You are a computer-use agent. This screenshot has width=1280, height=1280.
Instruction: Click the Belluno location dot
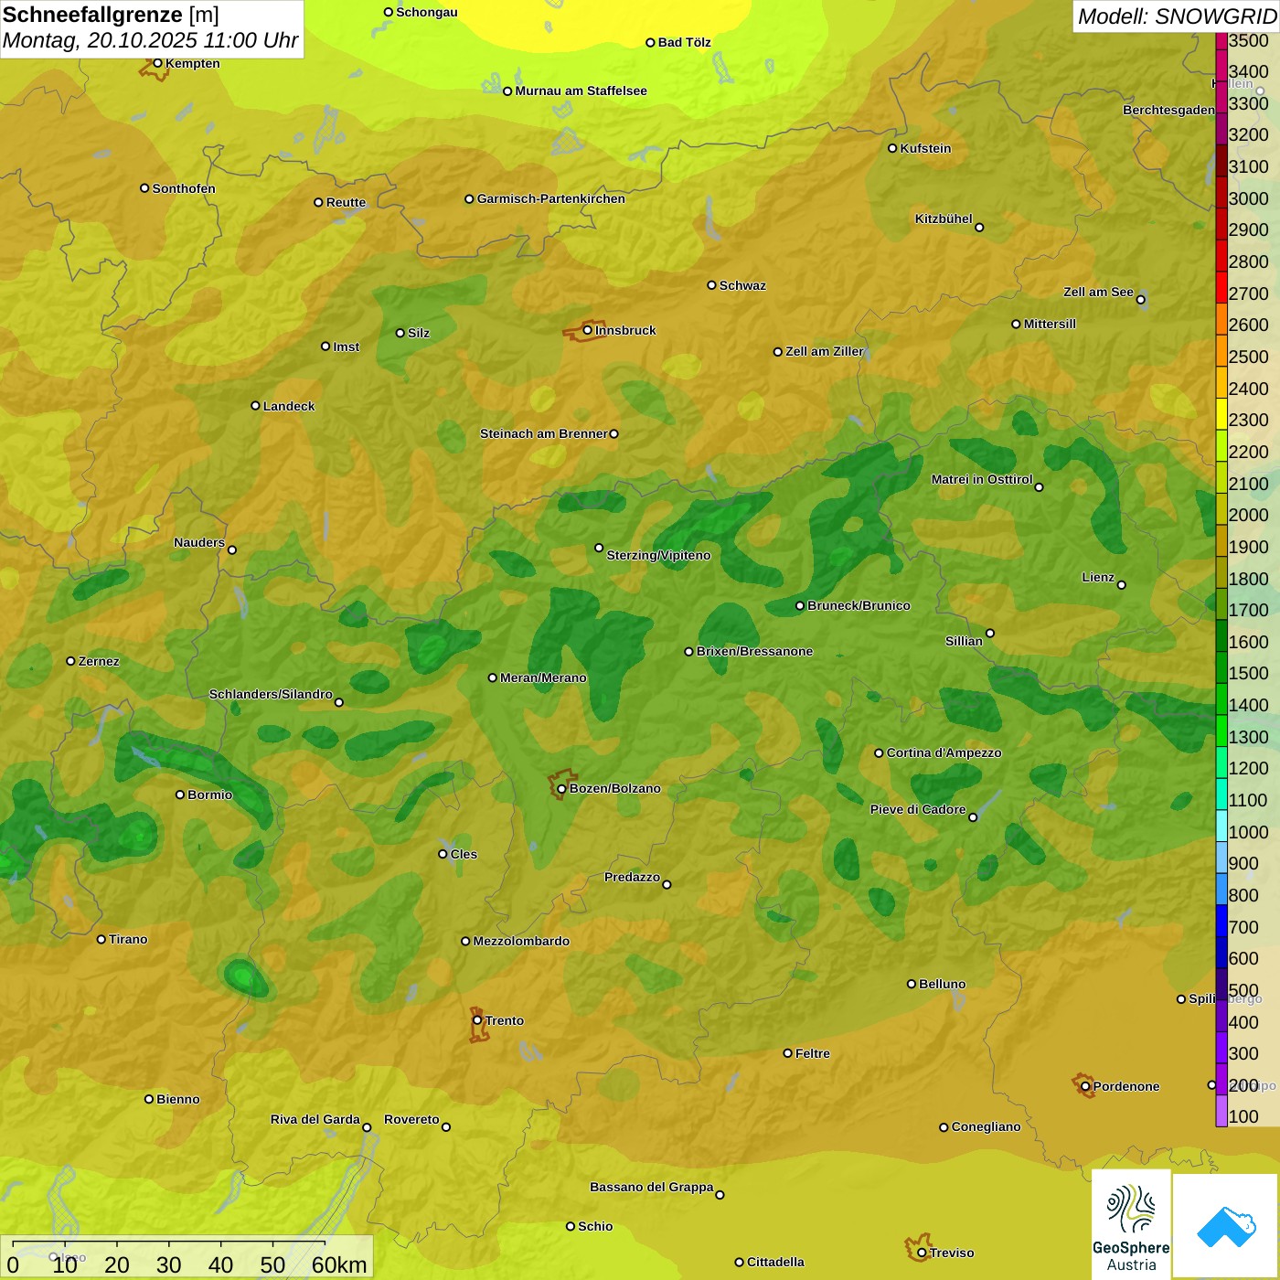[x=912, y=984]
